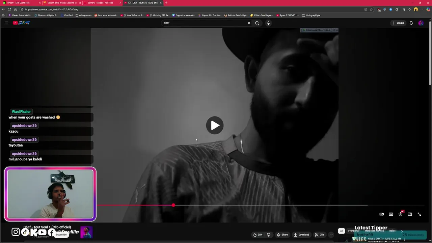The height and width of the screenshot is (243, 432).
Task: Select the 'All' filter chip
Action: tap(341, 231)
